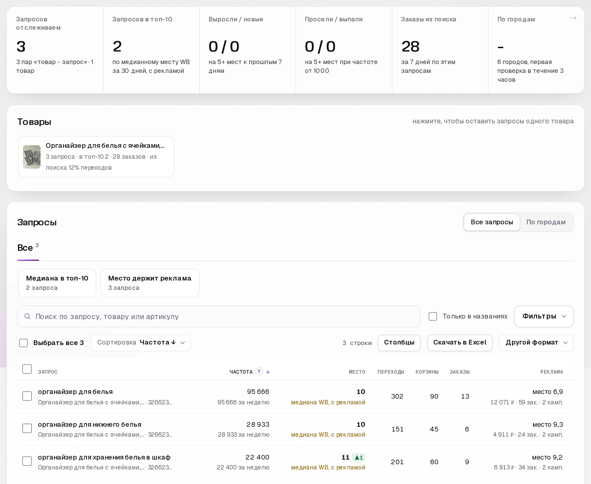Select the Все tab with 3 queries

(x=28, y=247)
